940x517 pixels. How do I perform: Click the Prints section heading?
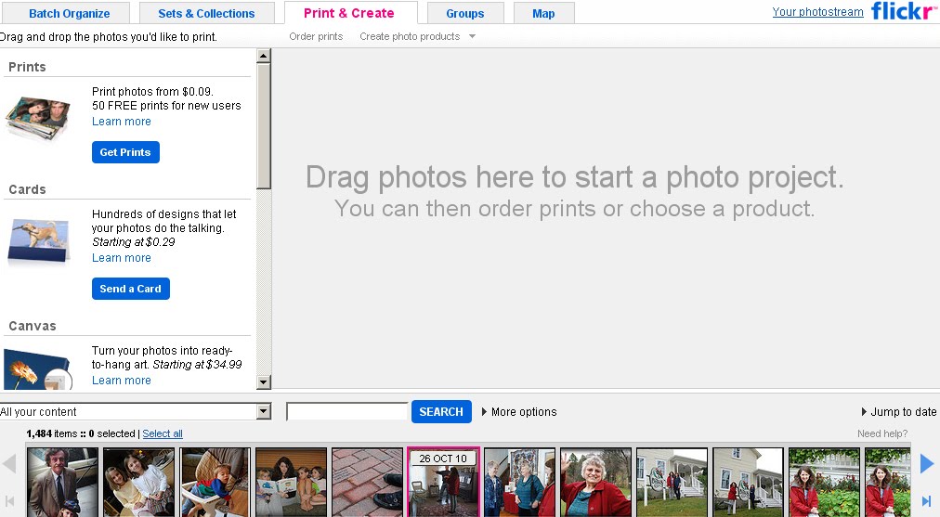27,67
